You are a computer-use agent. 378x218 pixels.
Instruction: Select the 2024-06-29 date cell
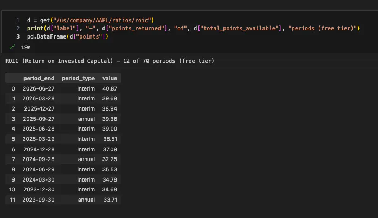(x=39, y=170)
